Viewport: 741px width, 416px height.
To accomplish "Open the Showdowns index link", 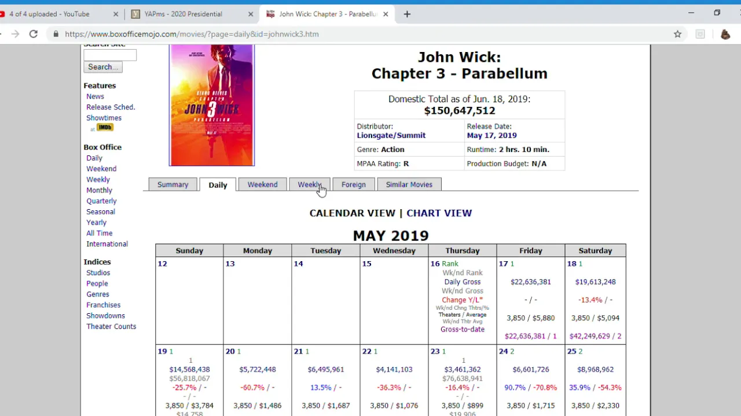I will click(105, 315).
